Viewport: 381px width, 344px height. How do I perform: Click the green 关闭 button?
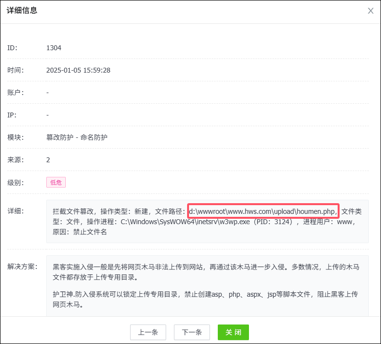click(233, 332)
